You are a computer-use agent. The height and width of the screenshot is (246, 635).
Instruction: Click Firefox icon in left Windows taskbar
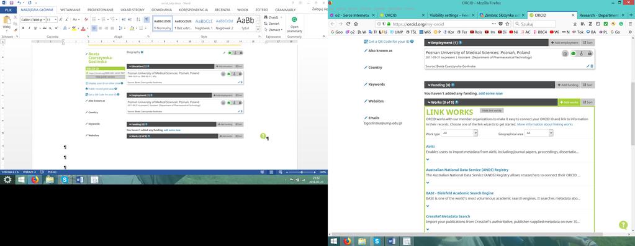(x=34, y=180)
